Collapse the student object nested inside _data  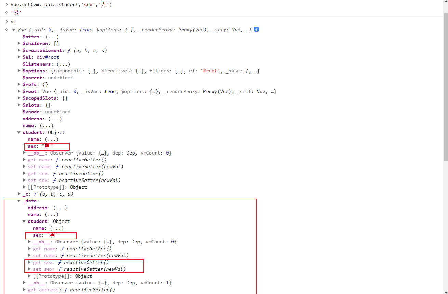[24, 221]
